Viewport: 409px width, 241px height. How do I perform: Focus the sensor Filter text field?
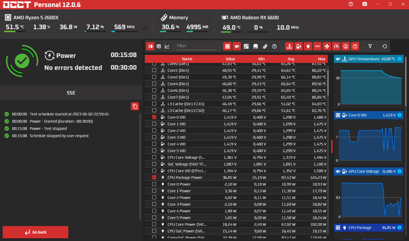click(x=197, y=46)
